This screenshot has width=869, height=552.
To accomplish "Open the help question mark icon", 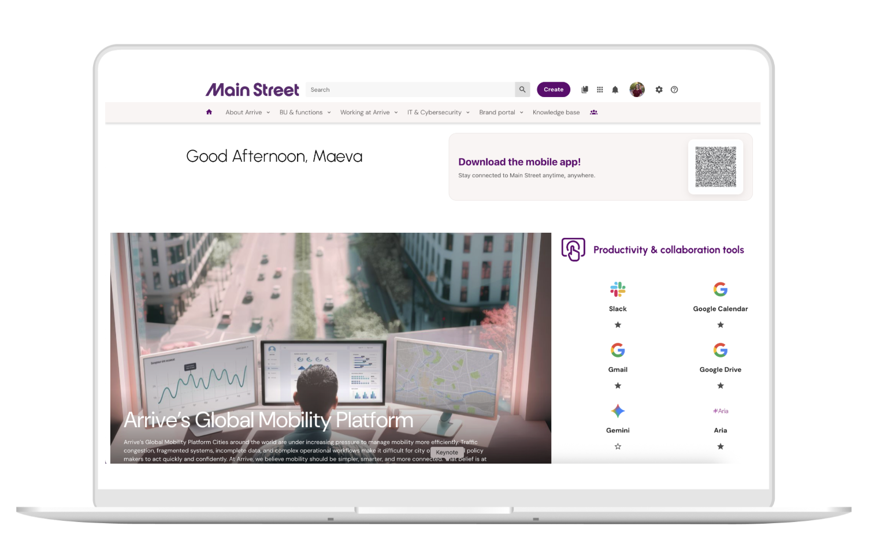I will click(674, 89).
